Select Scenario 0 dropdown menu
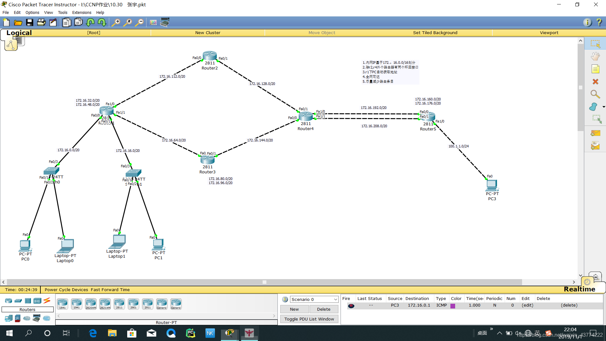 coord(313,299)
